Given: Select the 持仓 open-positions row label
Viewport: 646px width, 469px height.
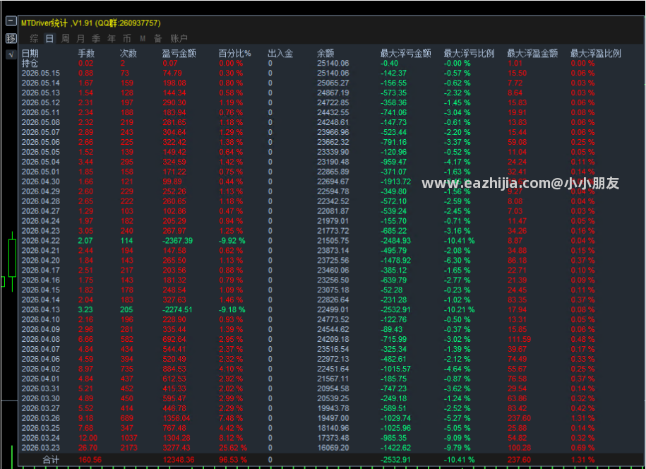Looking at the screenshot, I should 30,63.
